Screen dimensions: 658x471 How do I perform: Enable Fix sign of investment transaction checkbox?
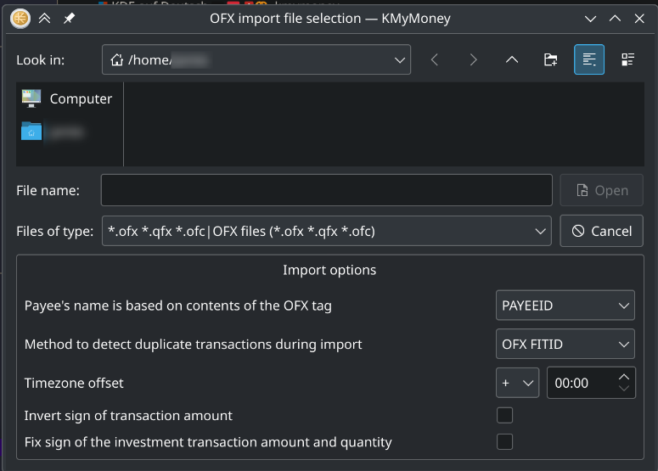point(504,441)
